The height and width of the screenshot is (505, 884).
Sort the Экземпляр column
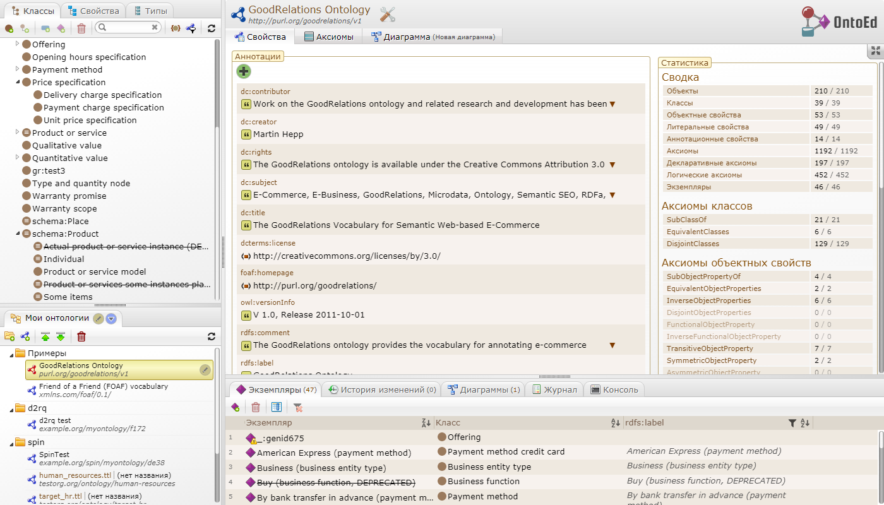426,423
